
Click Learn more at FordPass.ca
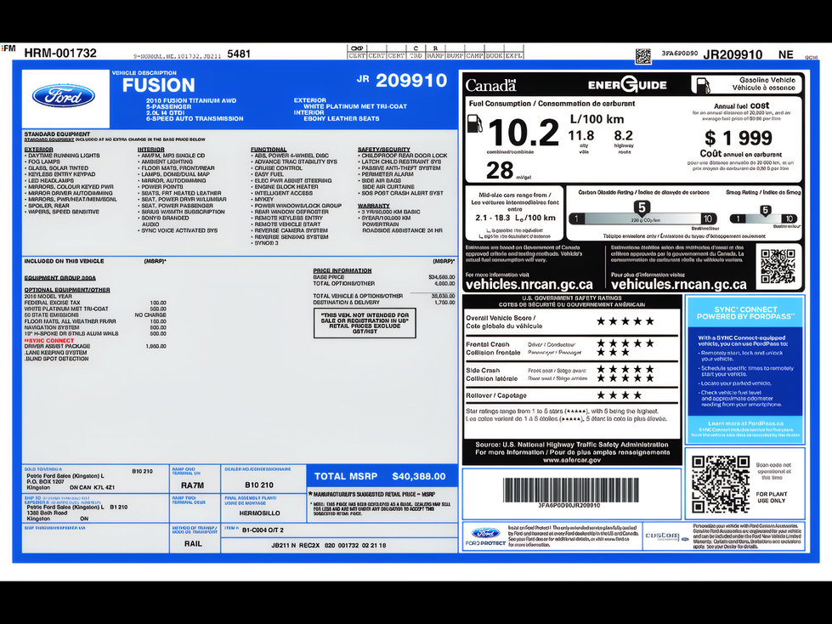point(745,423)
